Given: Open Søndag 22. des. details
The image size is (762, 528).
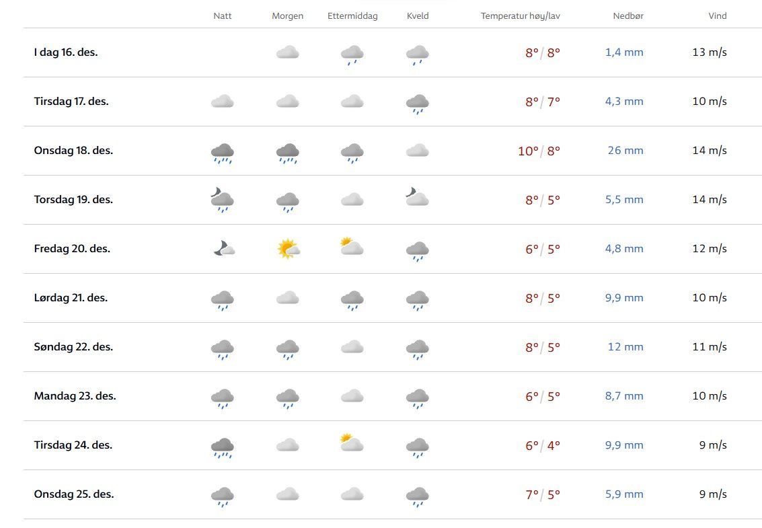Looking at the screenshot, I should (73, 347).
